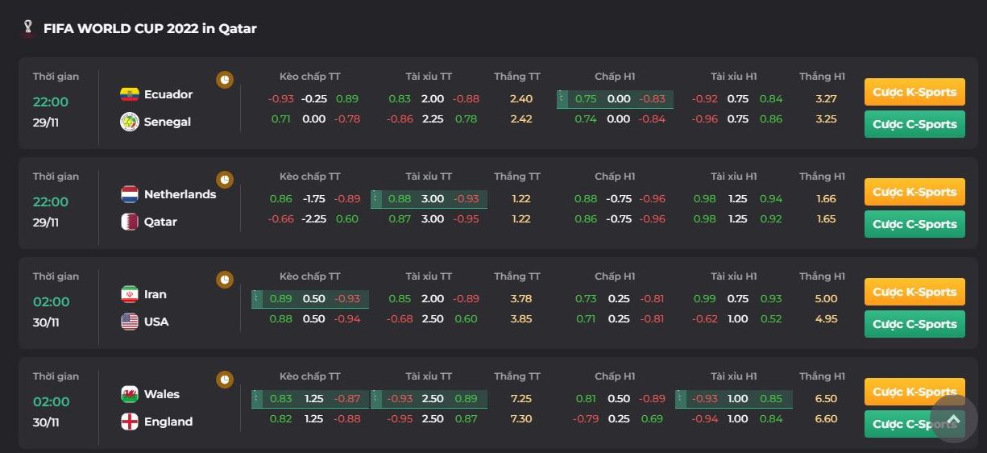987x453 pixels.
Task: Click the Senegal flag icon
Action: point(129,122)
